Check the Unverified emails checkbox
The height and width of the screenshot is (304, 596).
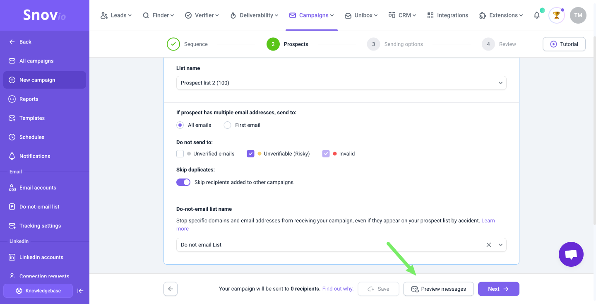click(180, 154)
